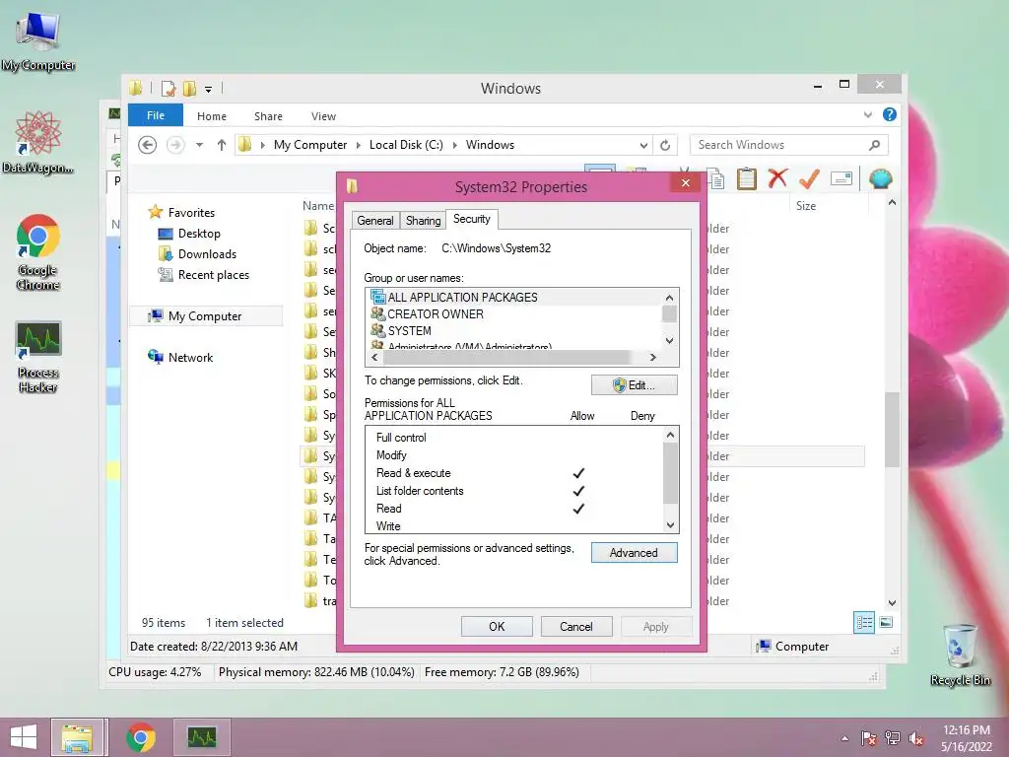Click the muted volume tray icon
This screenshot has width=1009, height=757.
coord(916,738)
